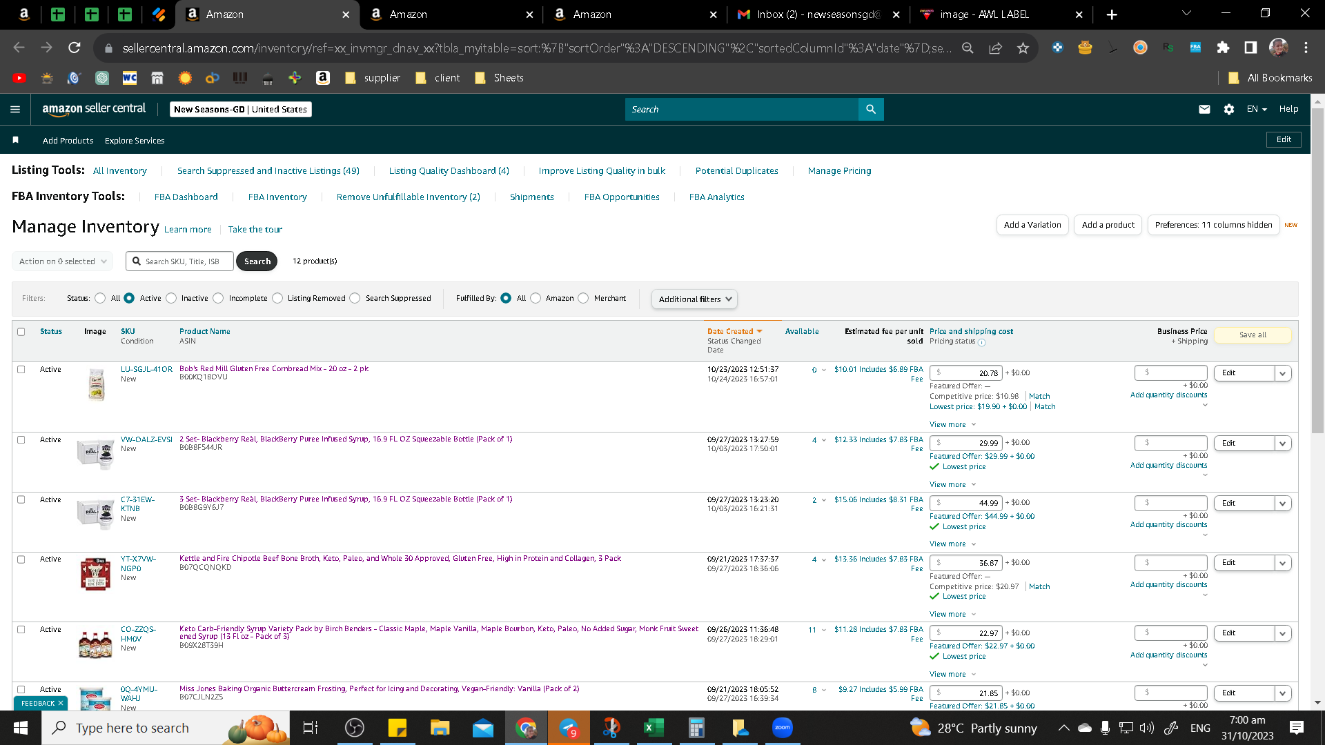Select Fulfilled By Merchant radio button

[x=584, y=299]
